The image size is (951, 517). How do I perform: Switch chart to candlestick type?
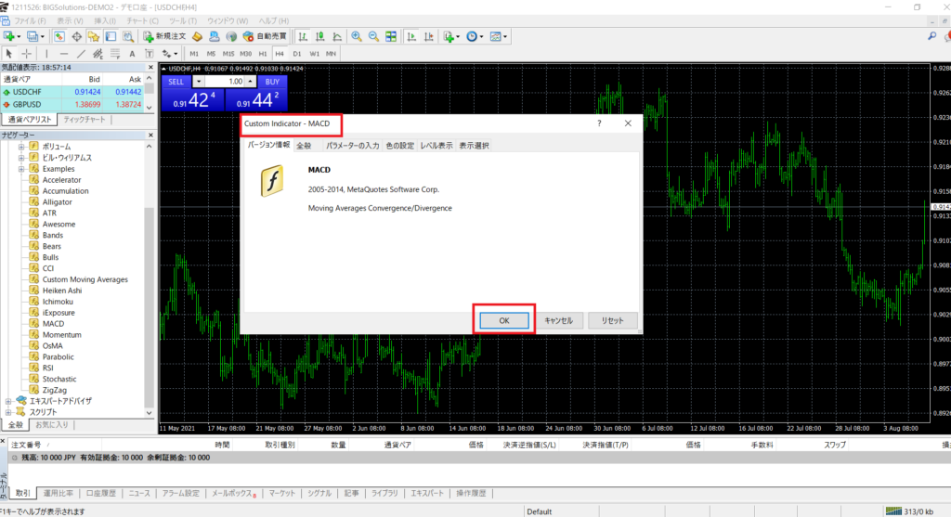pos(319,36)
